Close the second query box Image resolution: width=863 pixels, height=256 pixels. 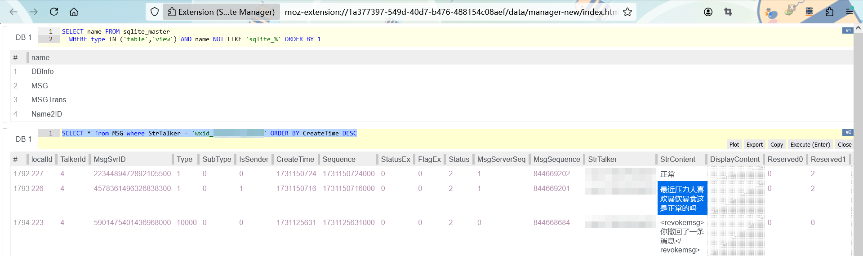[x=844, y=144]
